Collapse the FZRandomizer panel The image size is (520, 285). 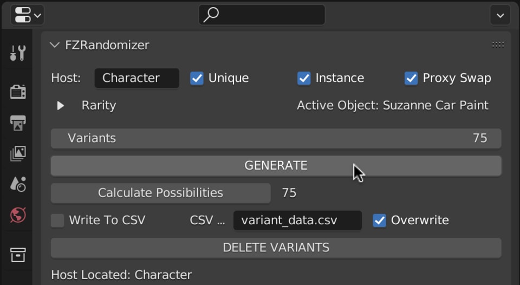(54, 45)
